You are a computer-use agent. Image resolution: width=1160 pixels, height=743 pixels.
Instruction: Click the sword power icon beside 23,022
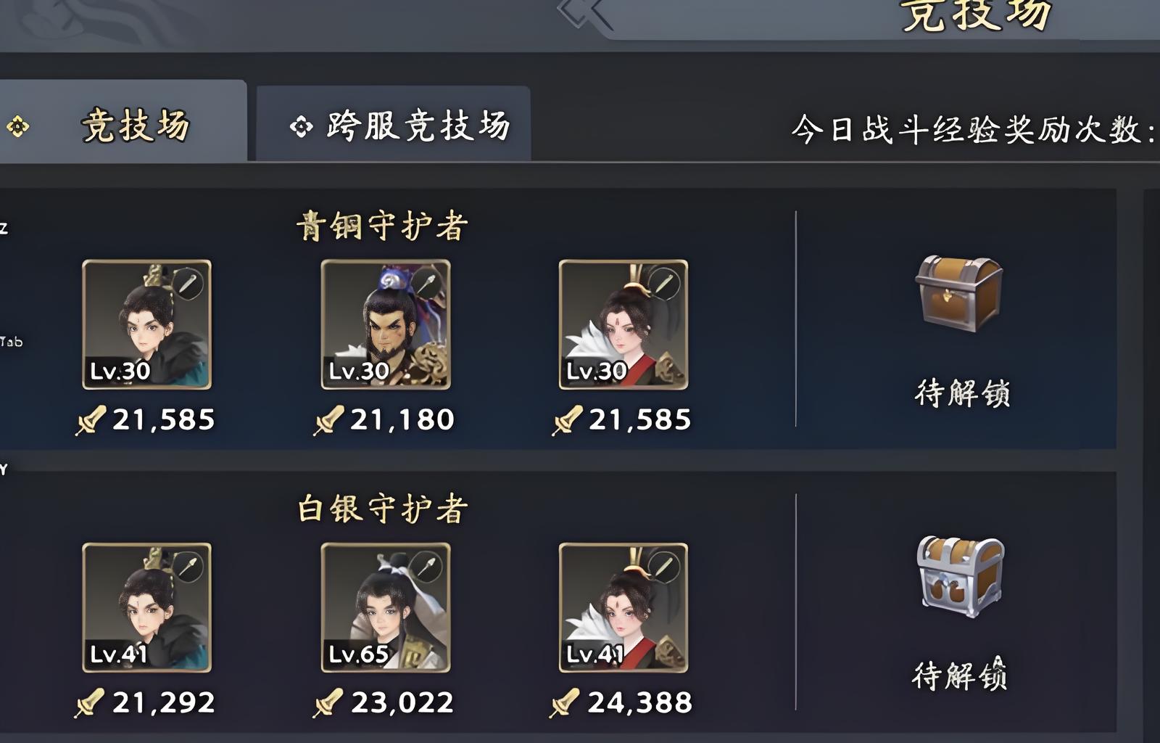click(x=328, y=703)
